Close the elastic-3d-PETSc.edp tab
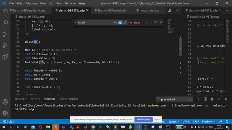Screen dimensions: 232x130 (87, 10)
